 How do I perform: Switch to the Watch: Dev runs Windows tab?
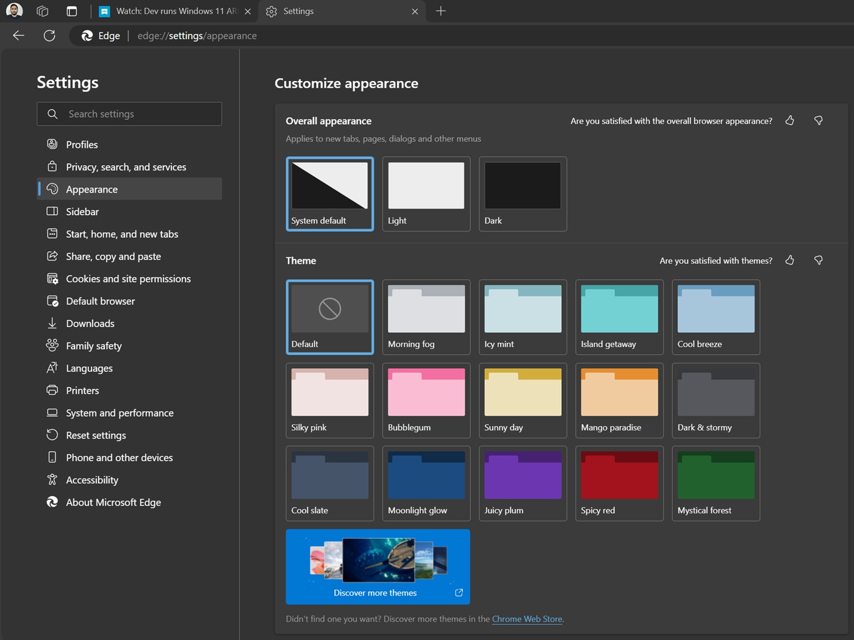[171, 11]
